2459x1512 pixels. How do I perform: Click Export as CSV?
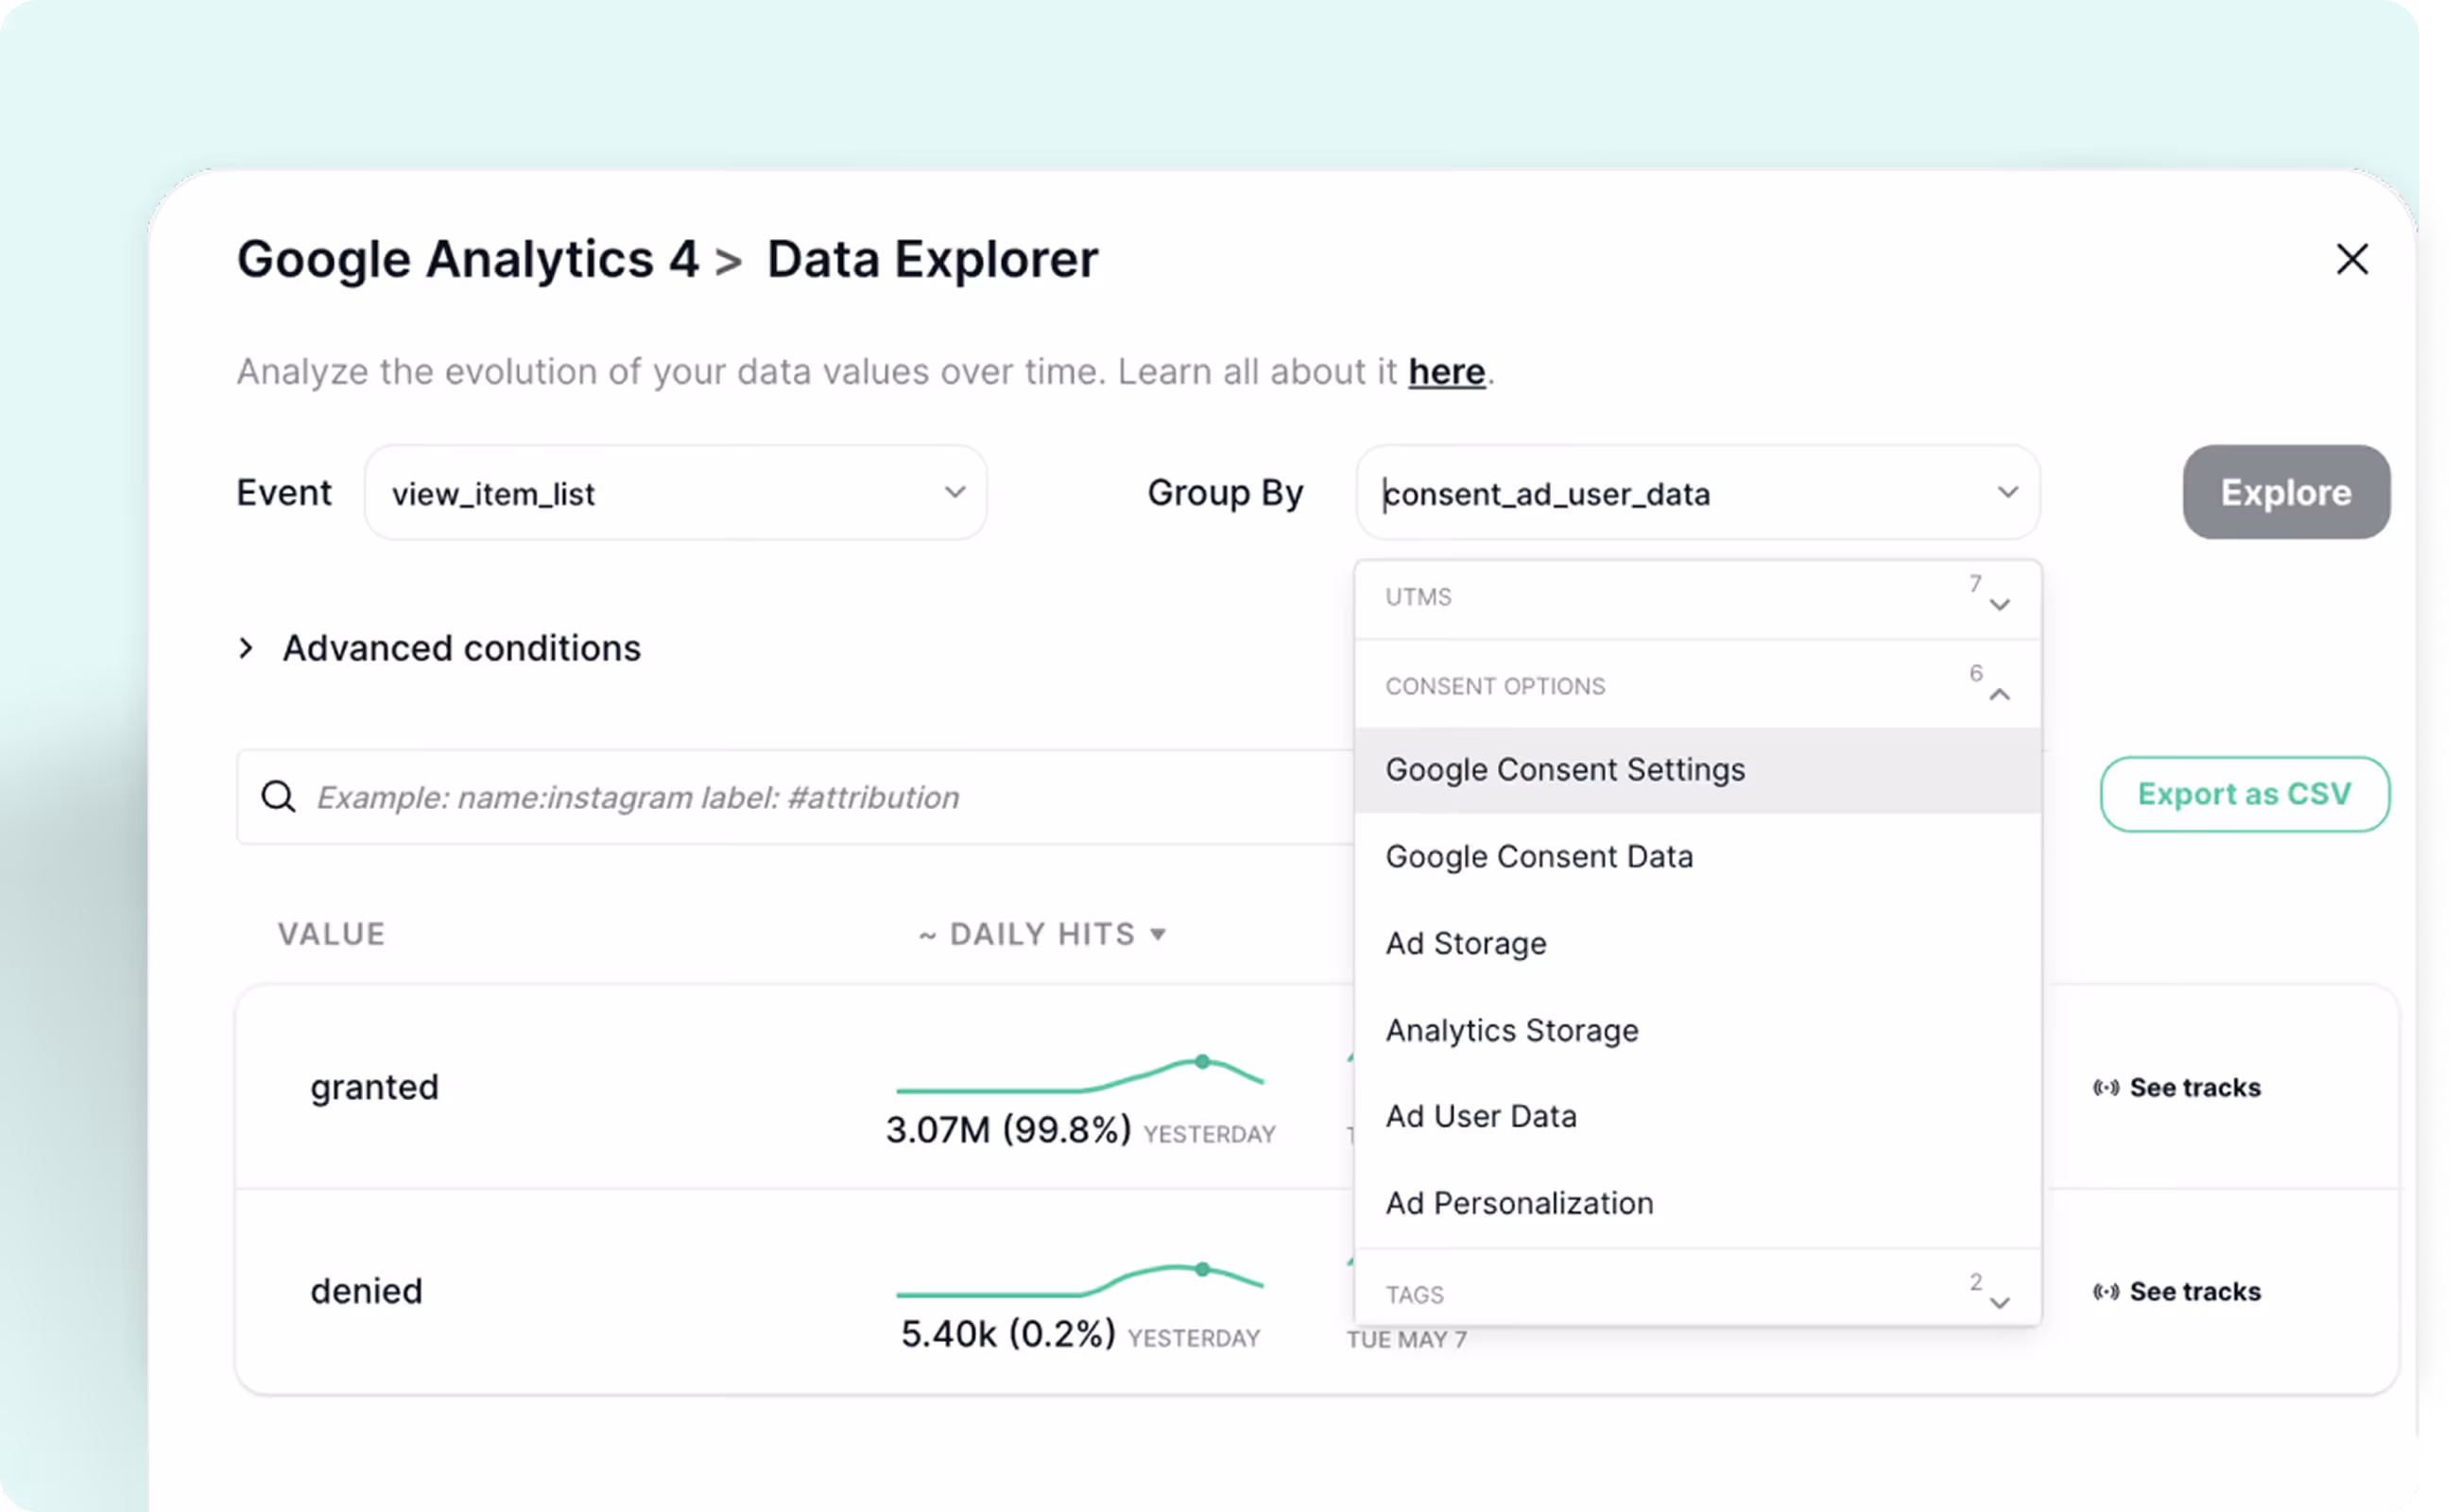pos(2244,794)
